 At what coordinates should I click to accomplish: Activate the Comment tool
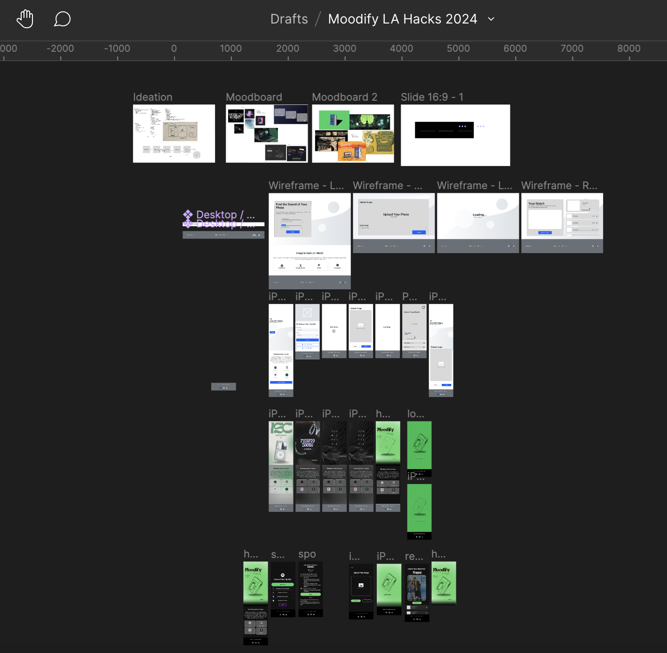[62, 19]
